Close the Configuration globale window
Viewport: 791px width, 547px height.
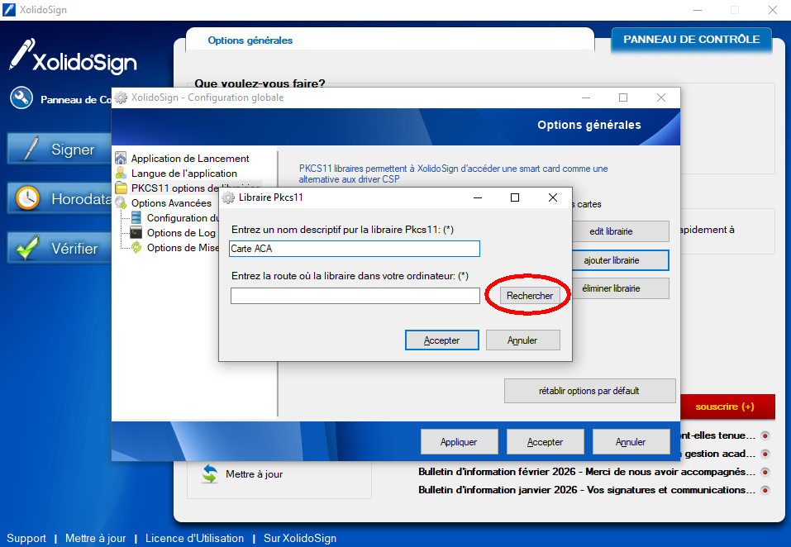661,98
